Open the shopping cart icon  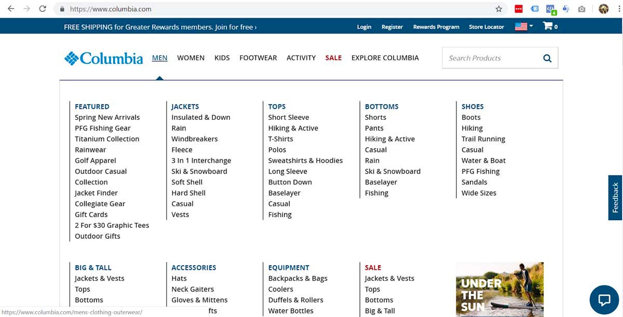tap(550, 26)
